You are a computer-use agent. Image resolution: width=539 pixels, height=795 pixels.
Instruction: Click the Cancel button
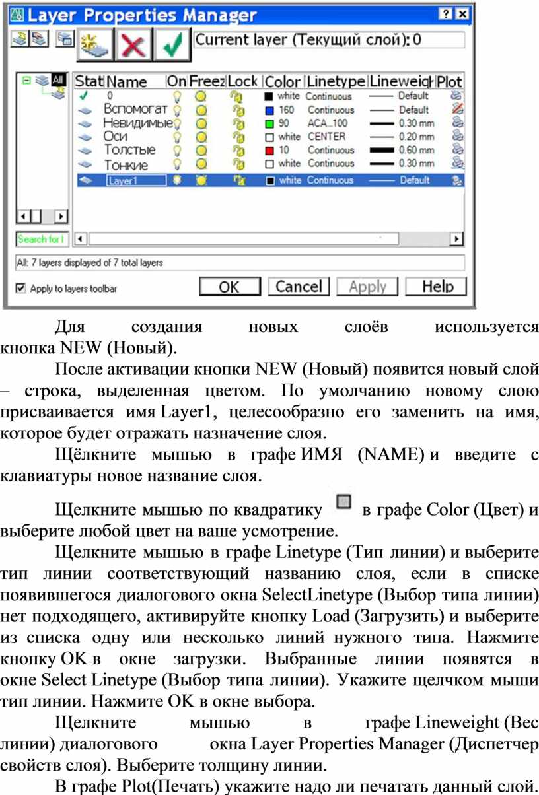[299, 287]
